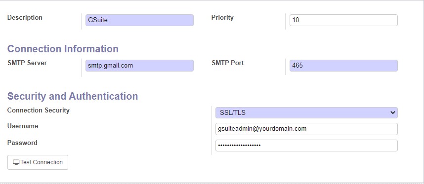Viewport: 424px width, 184px height.
Task: Expand the Connection Security chevron arrow
Action: 393,113
